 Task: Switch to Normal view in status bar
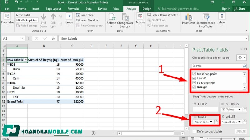(184, 138)
